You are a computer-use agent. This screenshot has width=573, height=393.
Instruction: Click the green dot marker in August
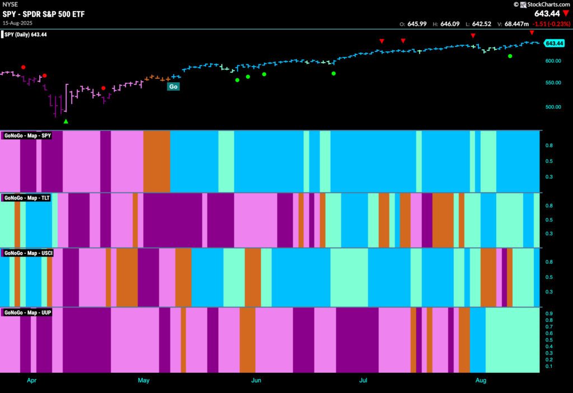510,56
